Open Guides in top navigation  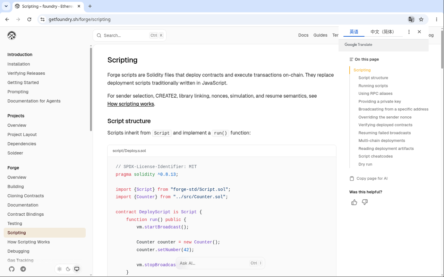(x=321, y=35)
